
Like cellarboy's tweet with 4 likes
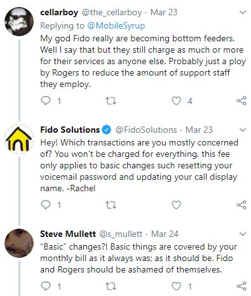pyautogui.click(x=176, y=101)
